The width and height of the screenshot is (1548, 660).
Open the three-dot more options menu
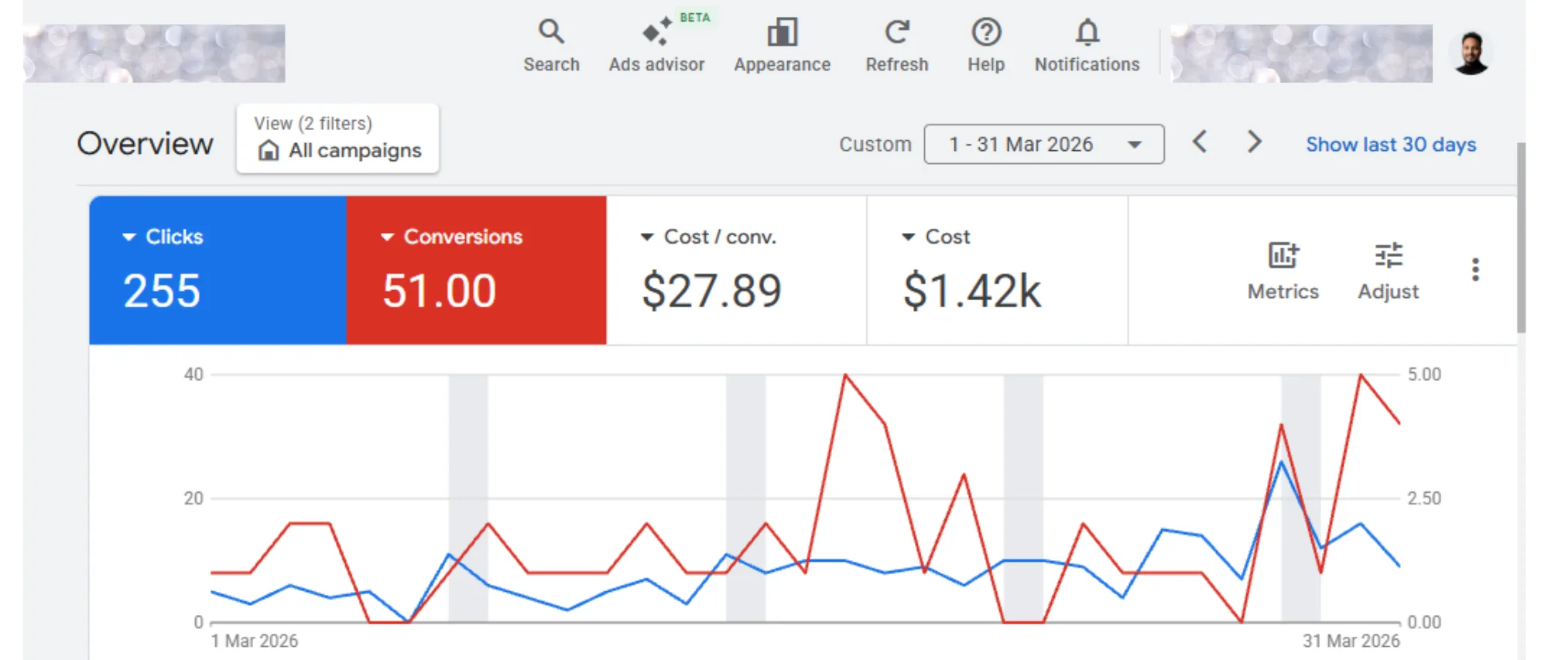click(1475, 269)
